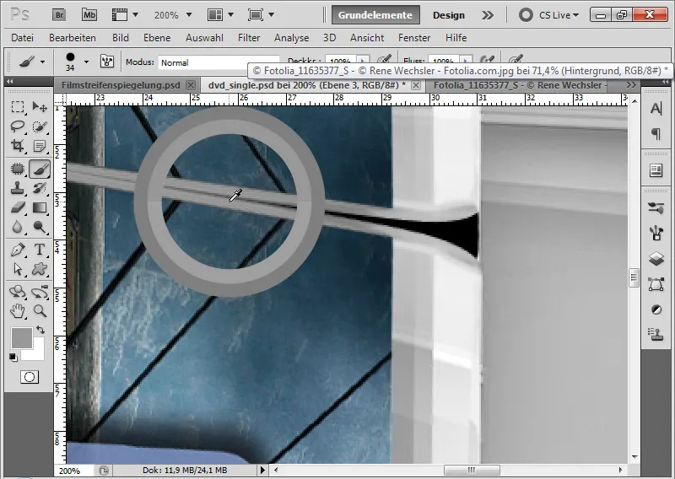Switch to the Design workspace
The image size is (675, 479).
448,15
